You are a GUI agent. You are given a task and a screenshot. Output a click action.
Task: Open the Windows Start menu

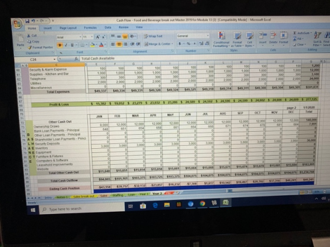(x=33, y=210)
